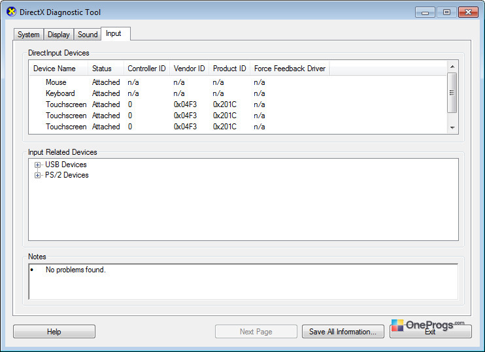Click the Help button
The height and width of the screenshot is (352, 485).
coord(54,332)
